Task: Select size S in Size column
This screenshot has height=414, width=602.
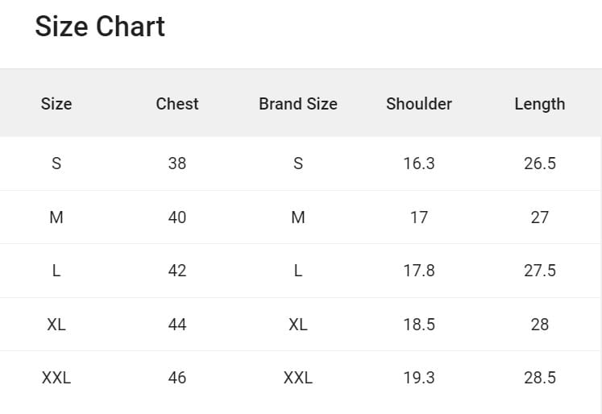Action: click(x=56, y=164)
